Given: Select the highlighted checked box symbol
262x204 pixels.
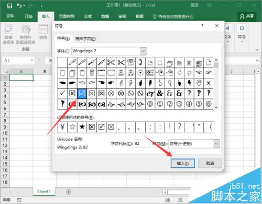Looking at the screenshot, I should click(x=82, y=94).
